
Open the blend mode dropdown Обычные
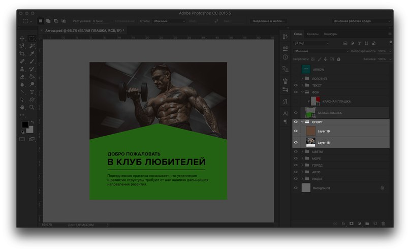[321, 51]
